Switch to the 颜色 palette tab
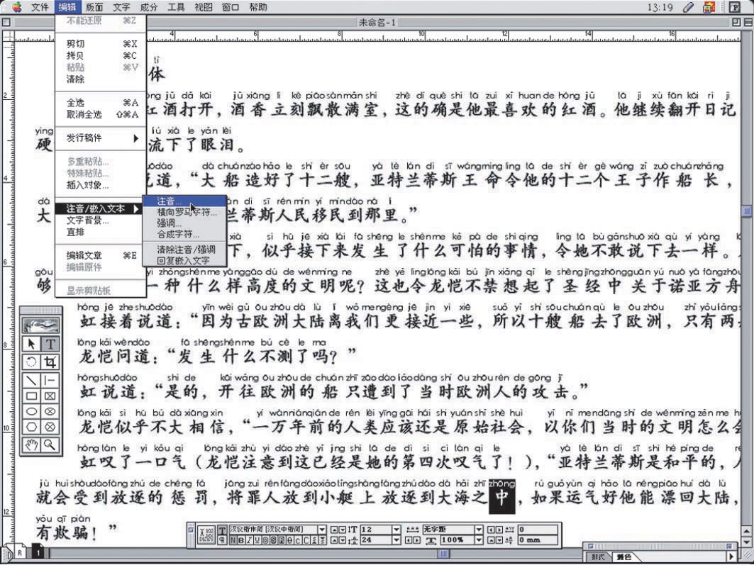Viewport: 754px width, 565px height. [623, 557]
